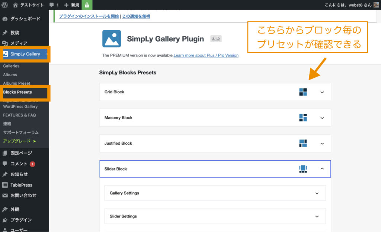Click the green lock icon in admin bar
381x232 pixels.
tap(87, 5)
